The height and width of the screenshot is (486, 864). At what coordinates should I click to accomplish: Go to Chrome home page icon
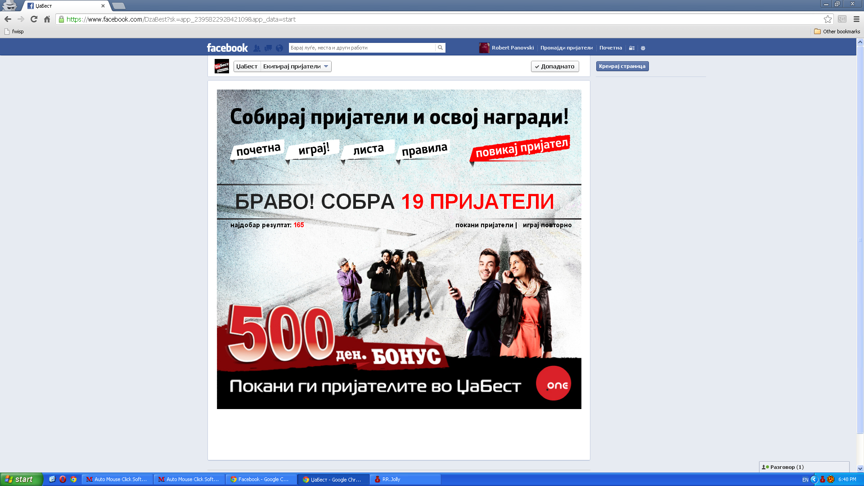47,19
